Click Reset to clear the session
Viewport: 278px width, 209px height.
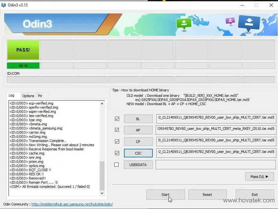[207, 195]
